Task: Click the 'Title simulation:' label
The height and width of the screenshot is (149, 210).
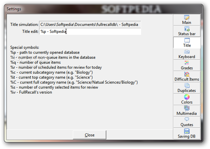Action: pyautogui.click(x=25, y=25)
